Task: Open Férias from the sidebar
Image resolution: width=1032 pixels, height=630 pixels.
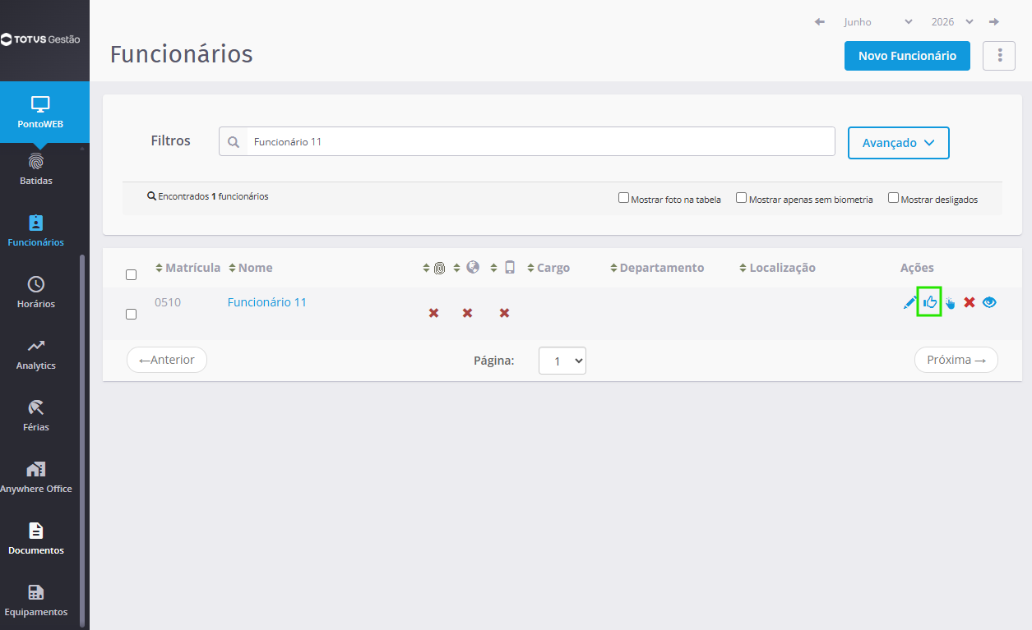Action: click(36, 416)
